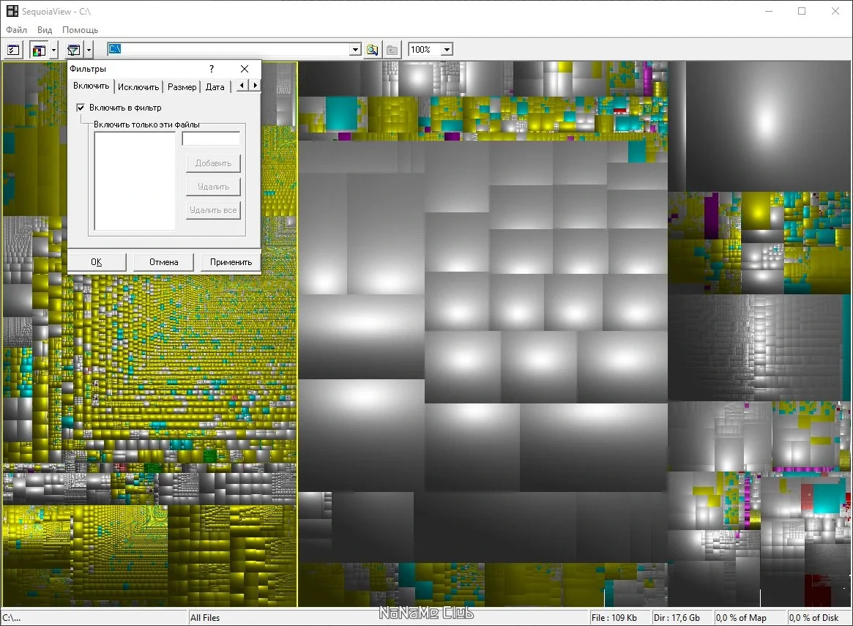Switch to the Размер tab
Viewport: 853px width, 626px height.
(182, 86)
